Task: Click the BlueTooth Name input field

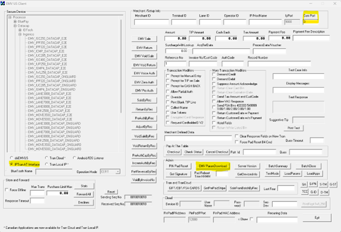Action: coord(54,172)
